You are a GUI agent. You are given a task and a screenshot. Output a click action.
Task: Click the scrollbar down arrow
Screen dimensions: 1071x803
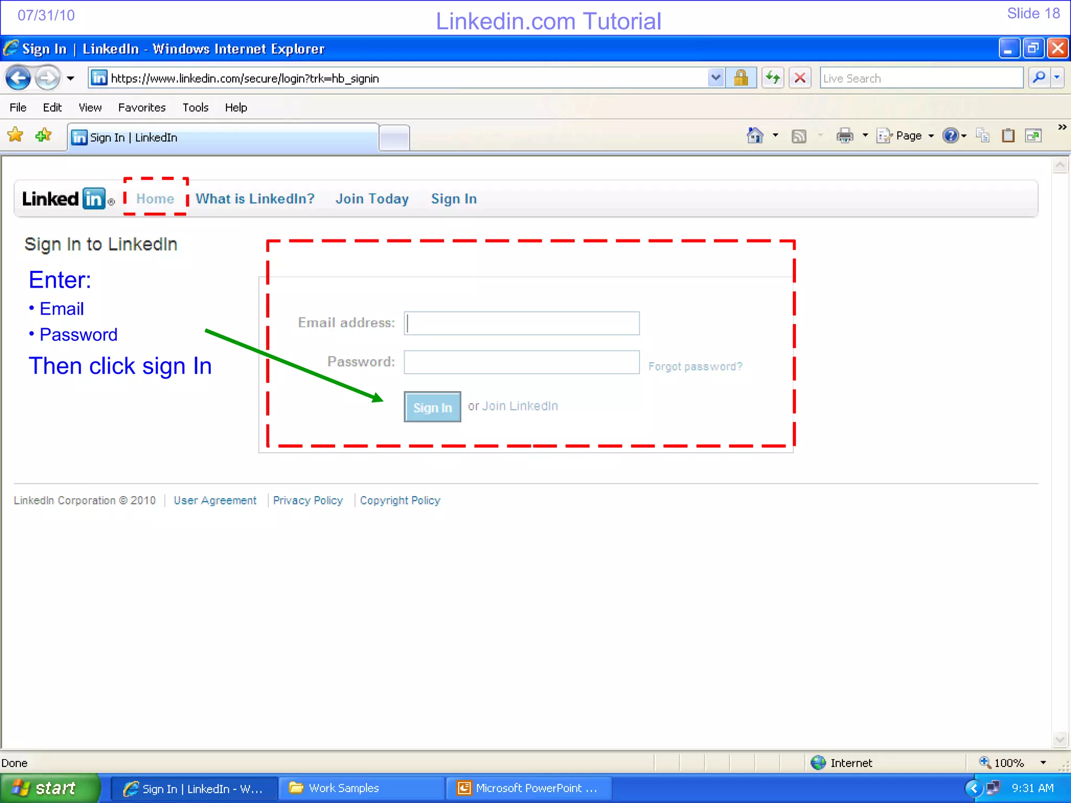pos(1060,739)
